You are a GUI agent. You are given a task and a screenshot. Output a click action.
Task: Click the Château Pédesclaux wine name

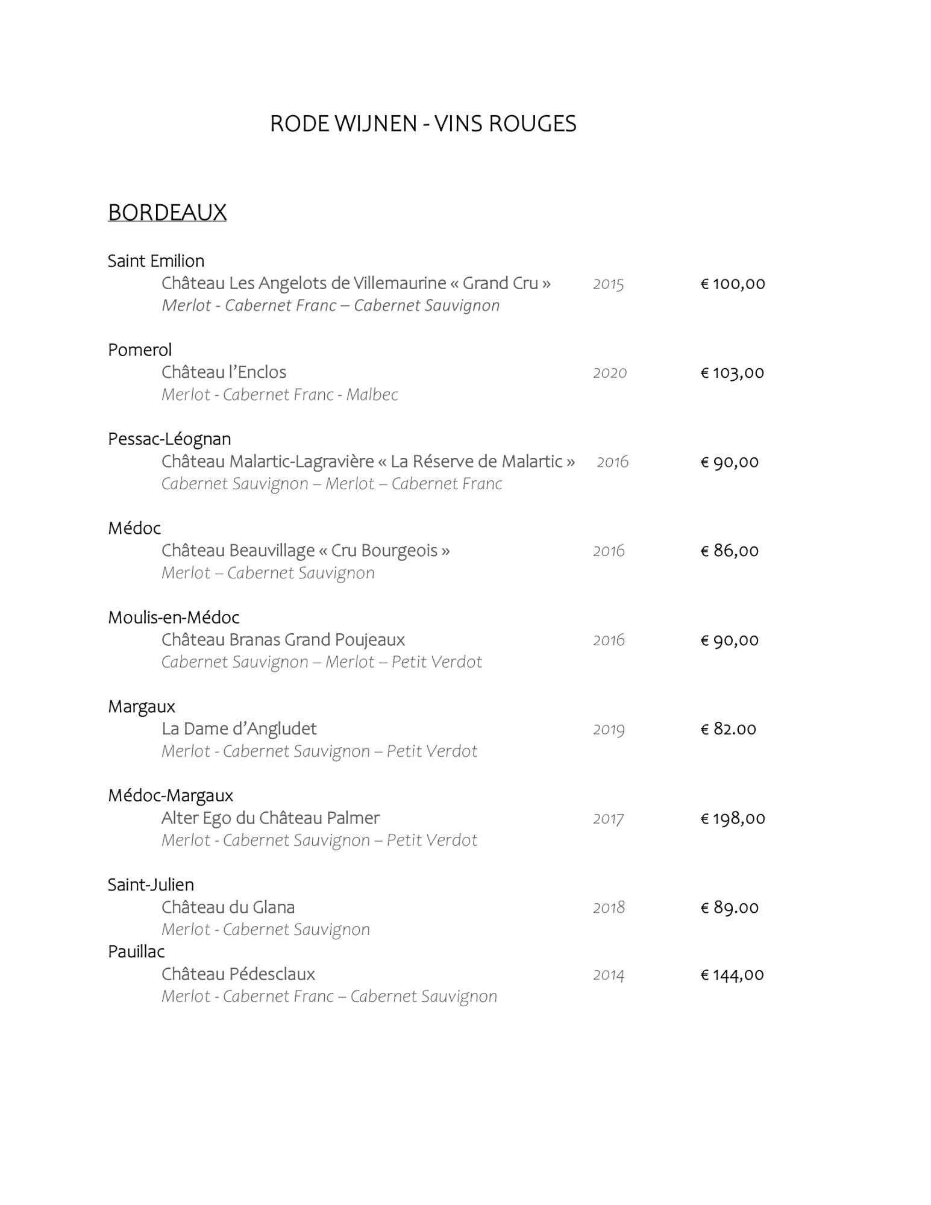point(238,974)
